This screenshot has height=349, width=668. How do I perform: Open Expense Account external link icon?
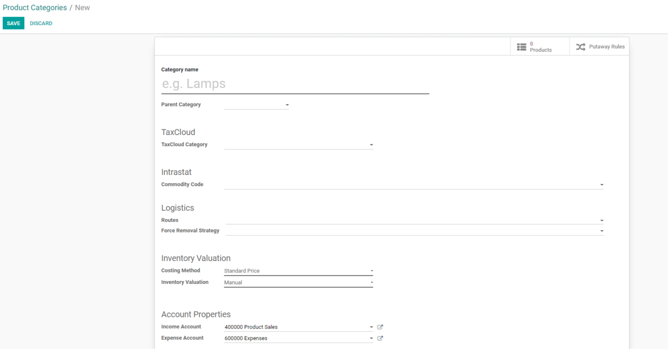coord(380,338)
